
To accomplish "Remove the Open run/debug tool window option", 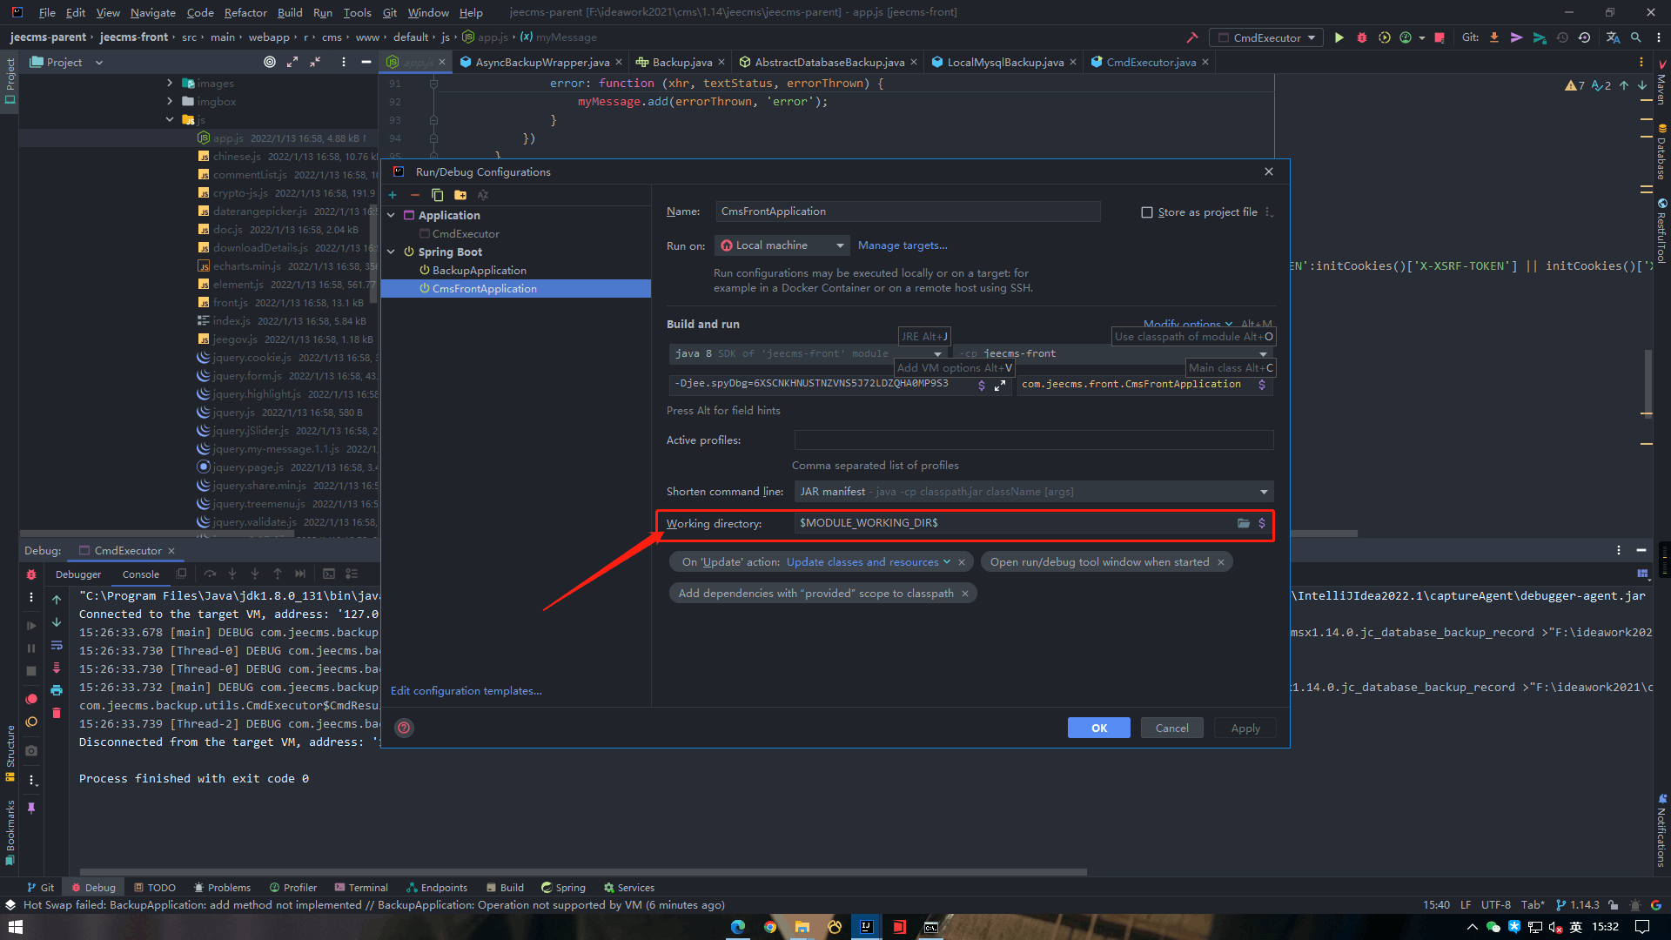I will coord(1221,562).
